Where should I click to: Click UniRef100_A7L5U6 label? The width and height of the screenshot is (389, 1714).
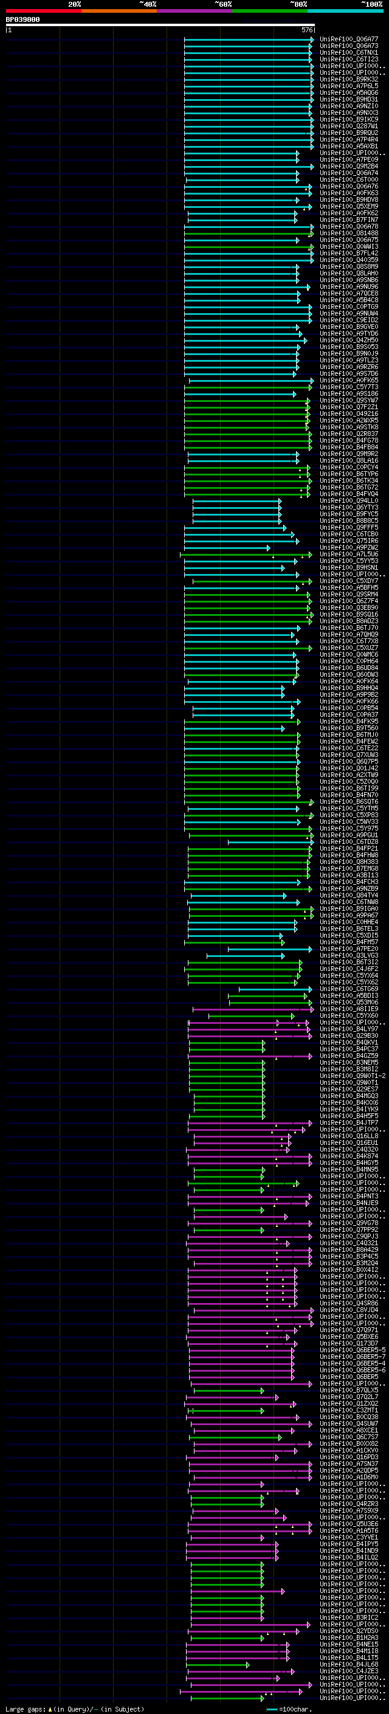point(349,555)
